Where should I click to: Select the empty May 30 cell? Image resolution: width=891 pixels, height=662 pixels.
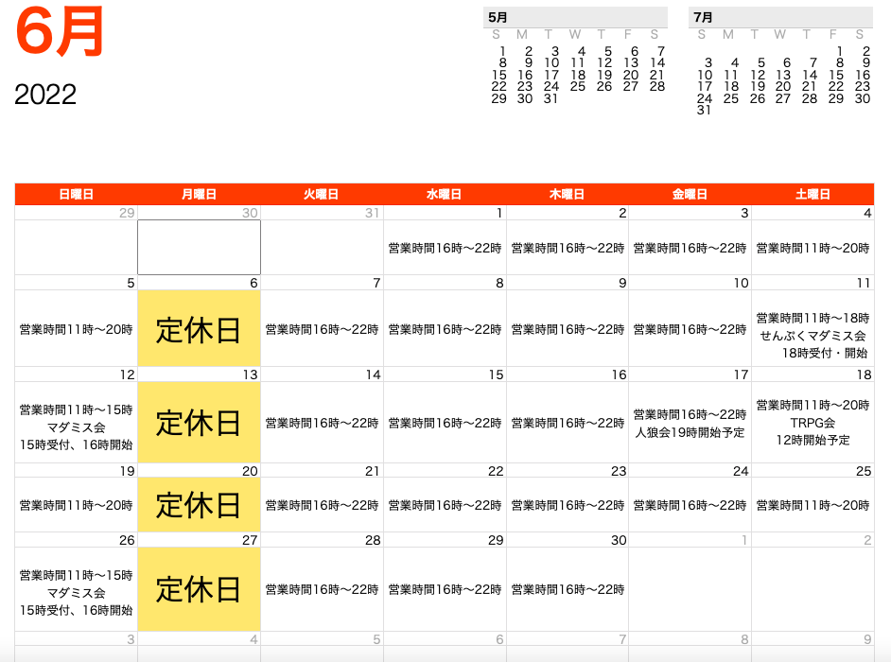pos(199,248)
